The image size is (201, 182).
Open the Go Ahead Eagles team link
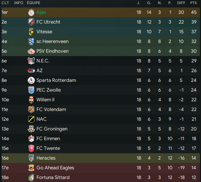[55, 168]
